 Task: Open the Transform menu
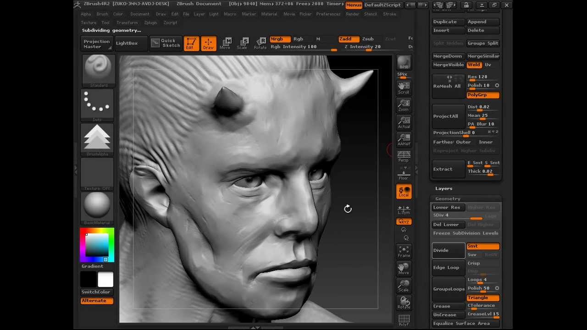pyautogui.click(x=127, y=22)
